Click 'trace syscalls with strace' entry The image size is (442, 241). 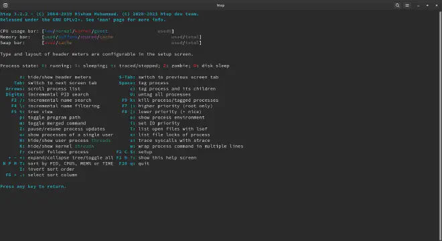[x=174, y=141]
